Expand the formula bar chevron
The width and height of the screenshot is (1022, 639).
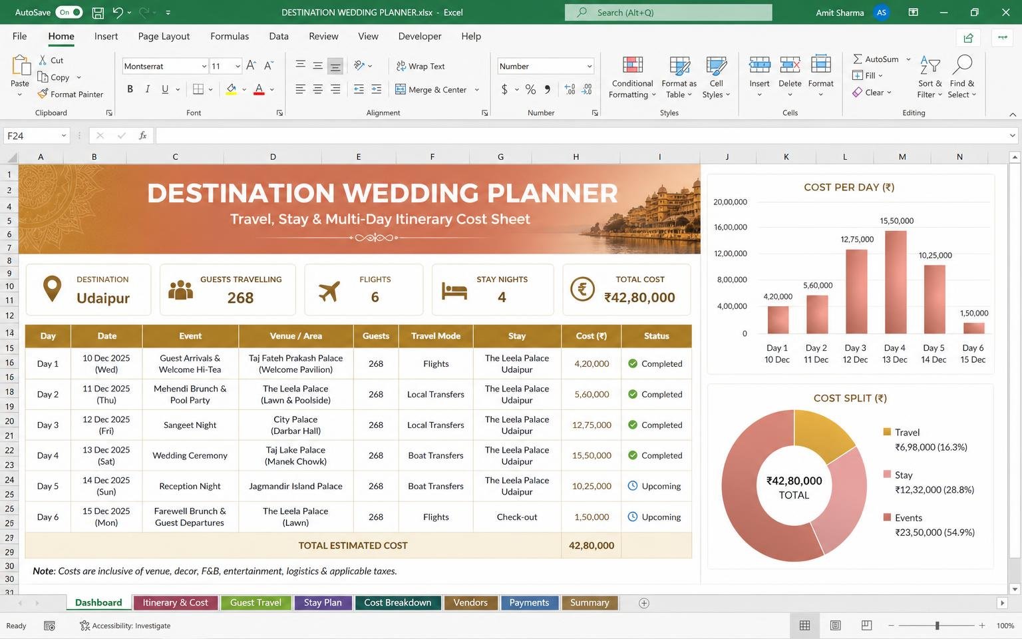pyautogui.click(x=1013, y=135)
